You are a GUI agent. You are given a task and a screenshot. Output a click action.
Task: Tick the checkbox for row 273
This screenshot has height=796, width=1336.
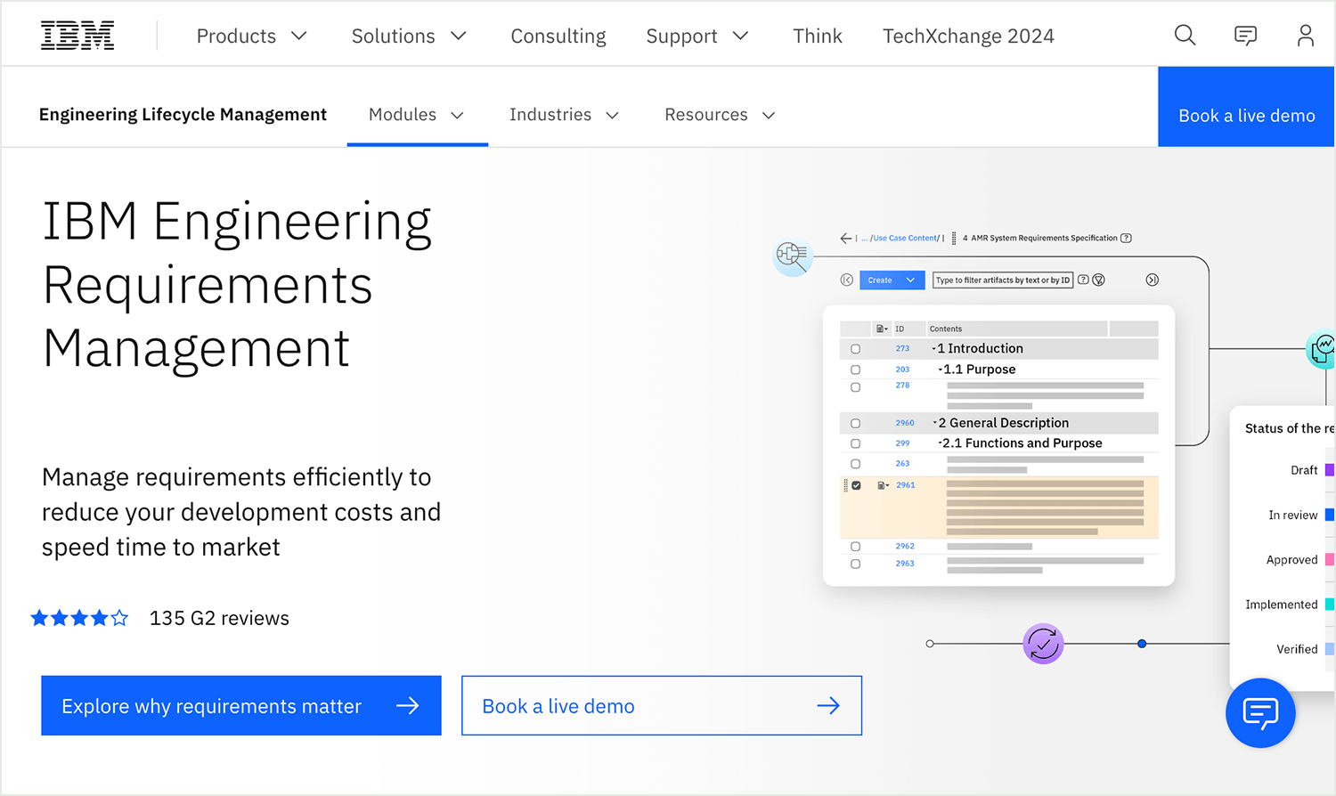(855, 349)
